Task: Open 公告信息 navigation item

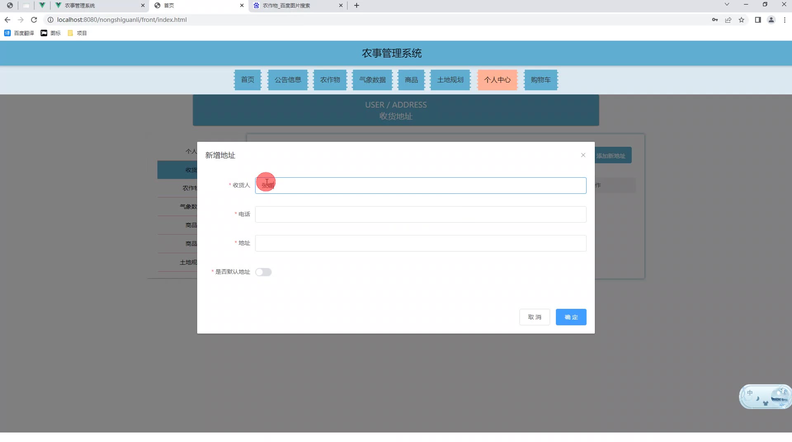Action: tap(288, 80)
